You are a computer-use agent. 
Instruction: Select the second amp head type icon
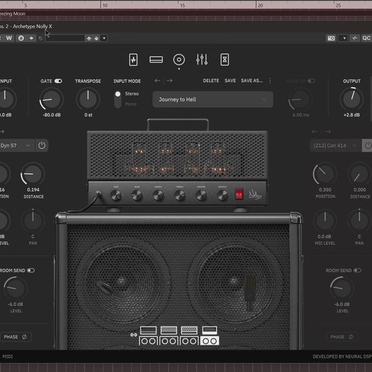pos(168,330)
